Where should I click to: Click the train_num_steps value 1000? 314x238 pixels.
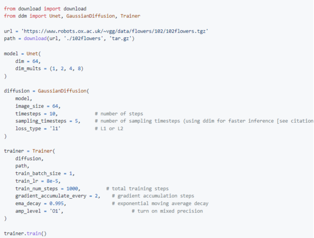tap(73, 188)
